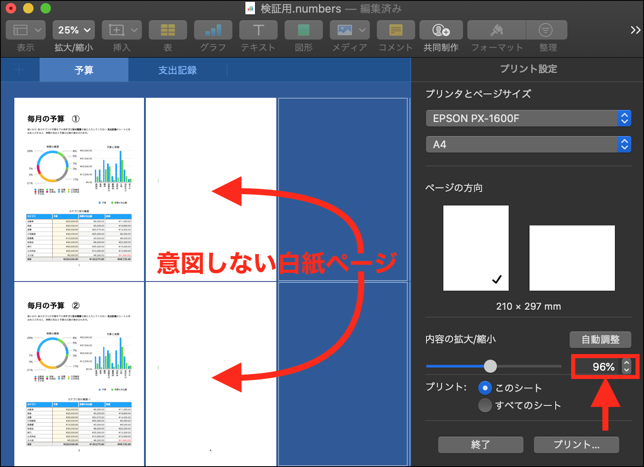Select the Shape (図形) toolbar icon
Viewport: 644px width, 467px height.
point(303,30)
